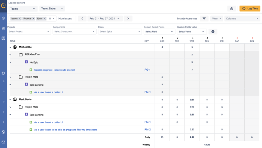This screenshot has height=148, width=262.
Task: Click the TITLE column header
Action: point(13,41)
